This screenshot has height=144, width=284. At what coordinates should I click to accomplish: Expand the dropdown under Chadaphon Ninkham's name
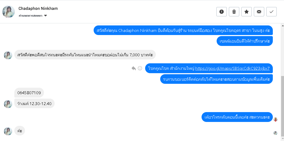click(46, 16)
